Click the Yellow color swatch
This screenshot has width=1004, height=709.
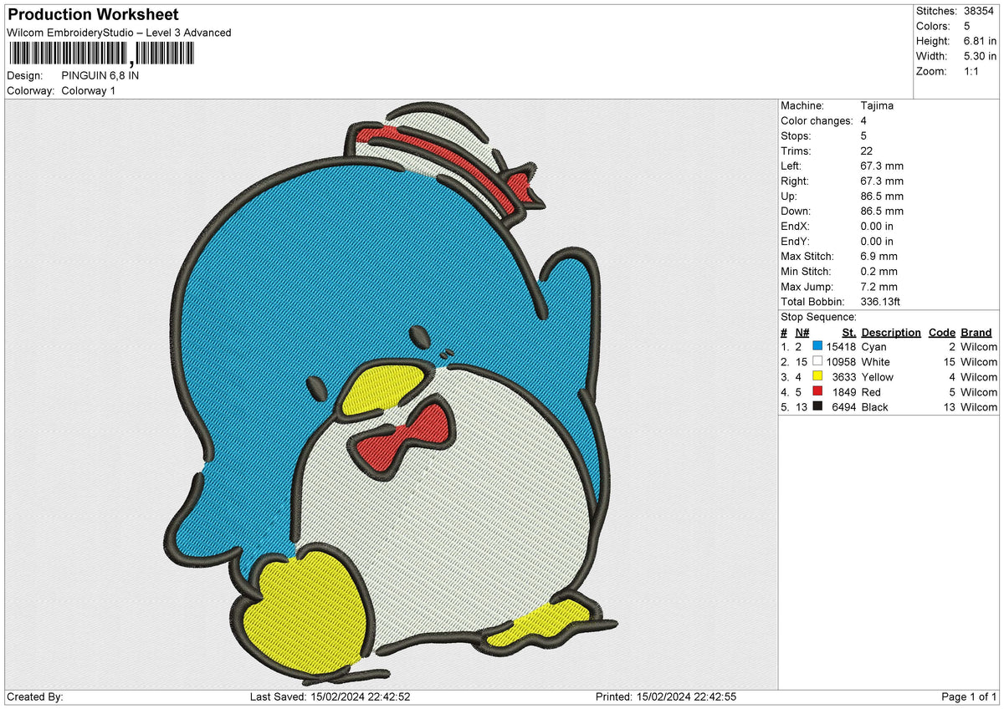[x=817, y=376]
